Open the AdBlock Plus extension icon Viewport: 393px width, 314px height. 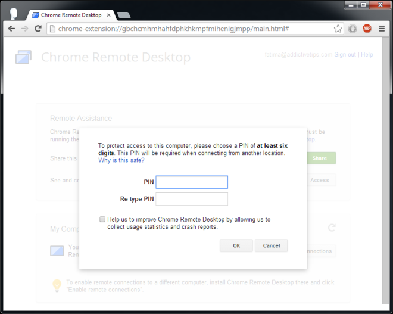point(367,29)
